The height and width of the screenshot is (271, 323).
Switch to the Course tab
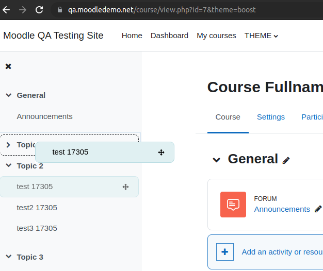point(228,117)
